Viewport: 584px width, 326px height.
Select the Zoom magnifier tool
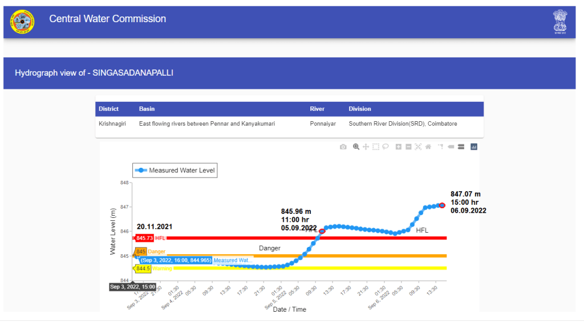coord(356,147)
